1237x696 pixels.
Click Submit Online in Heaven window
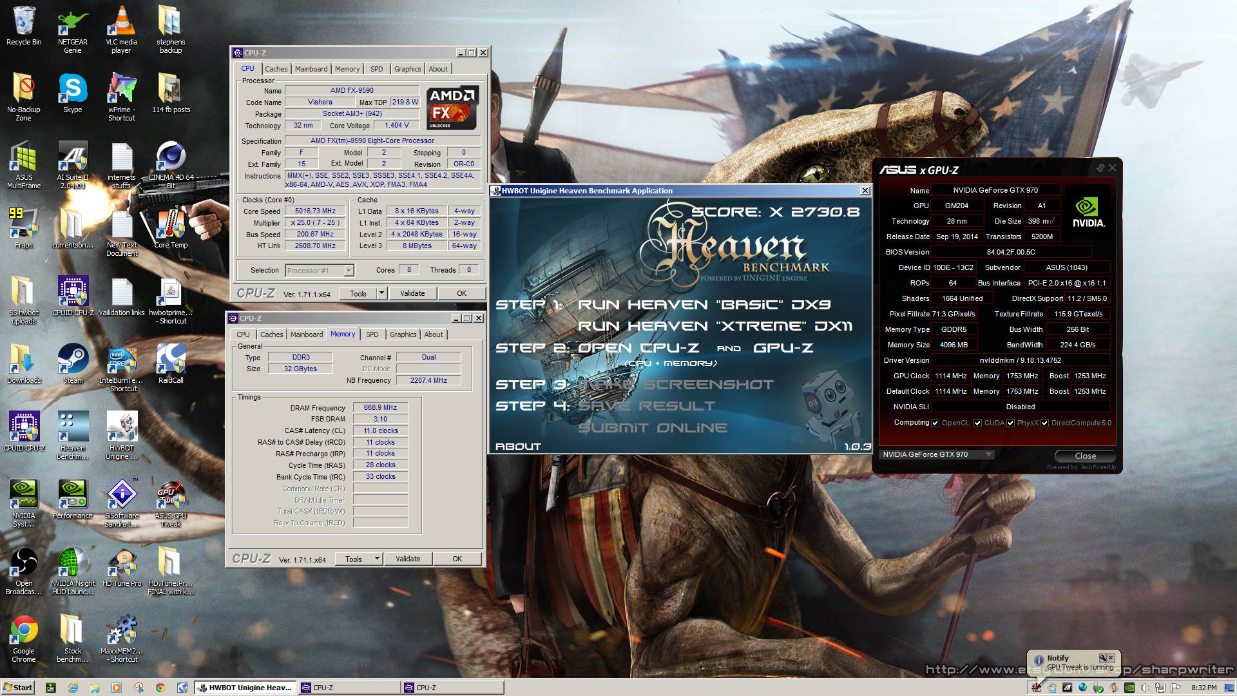point(653,428)
